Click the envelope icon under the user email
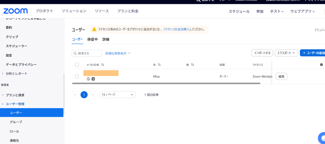This screenshot has height=144, width=325. pos(93,79)
